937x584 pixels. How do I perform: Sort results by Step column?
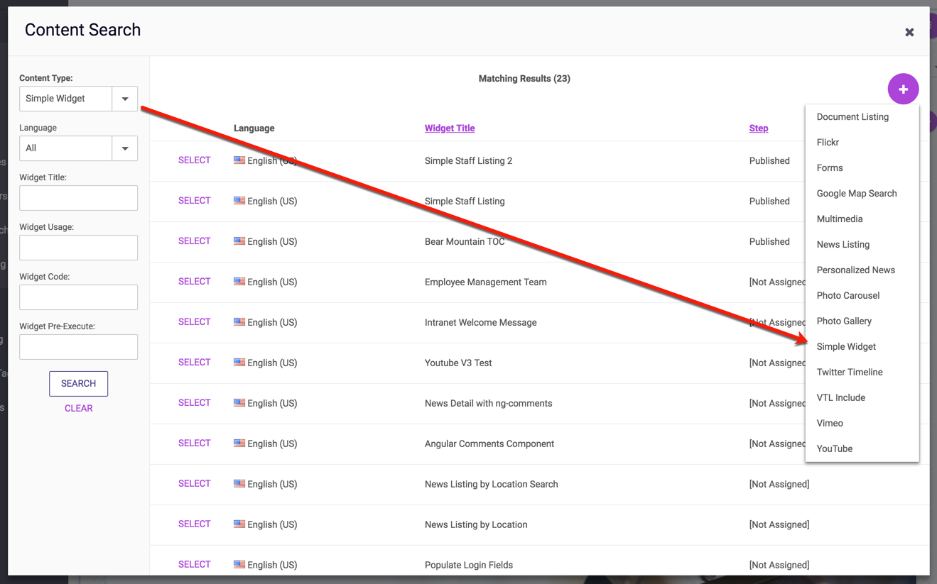(x=758, y=128)
